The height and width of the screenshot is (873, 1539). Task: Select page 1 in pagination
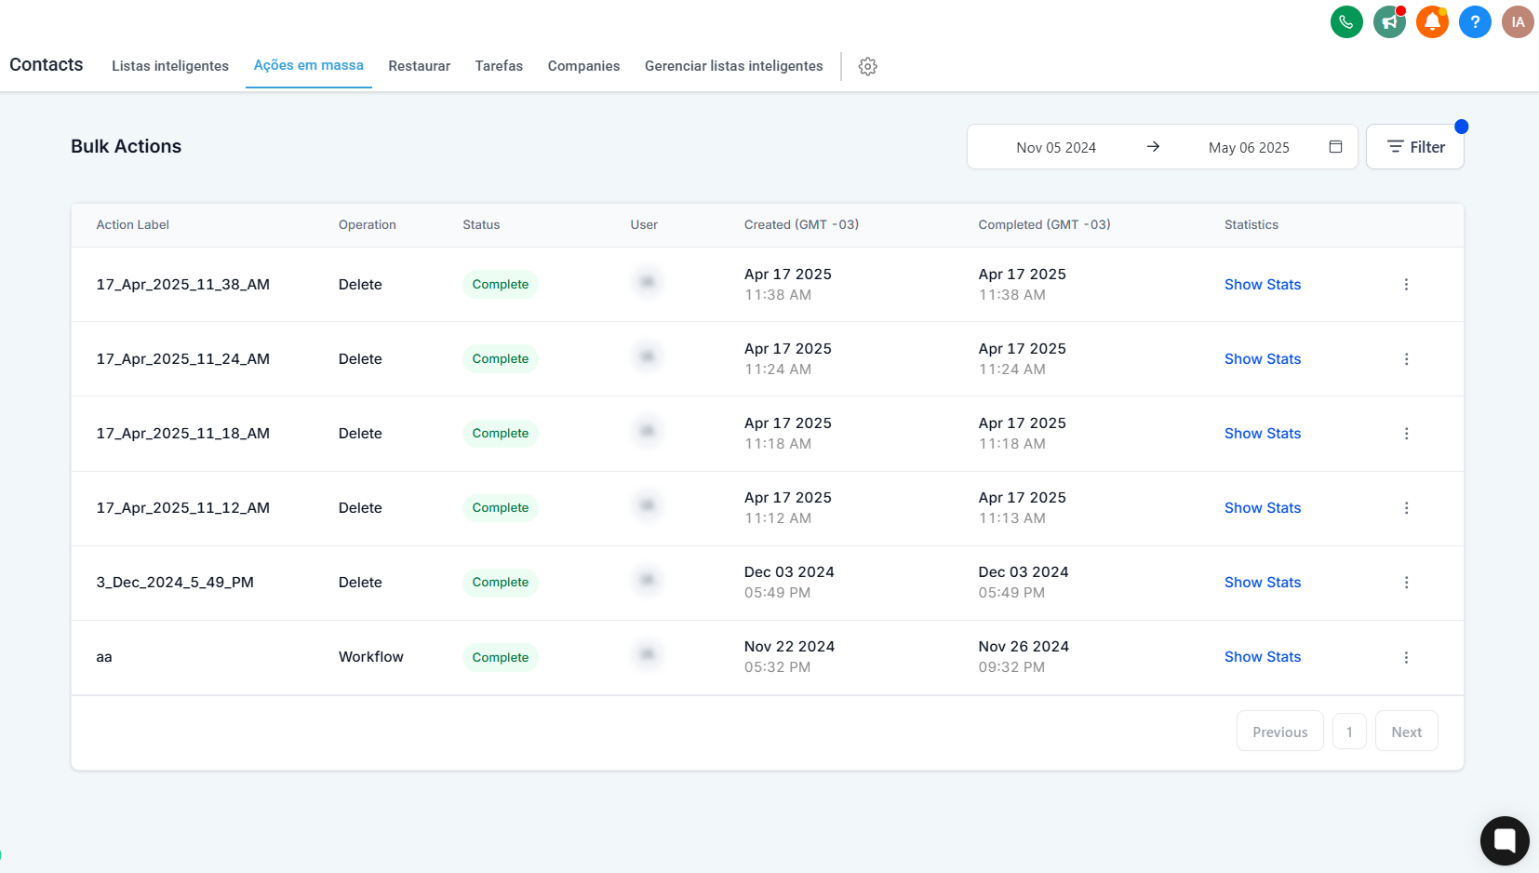(1349, 732)
